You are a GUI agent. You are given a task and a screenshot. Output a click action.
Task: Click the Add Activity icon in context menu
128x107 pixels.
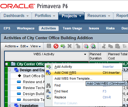click(49, 67)
